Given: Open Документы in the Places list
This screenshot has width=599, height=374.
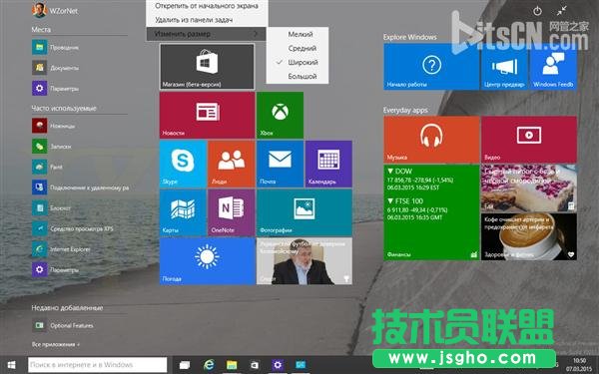Looking at the screenshot, I should coord(56,68).
